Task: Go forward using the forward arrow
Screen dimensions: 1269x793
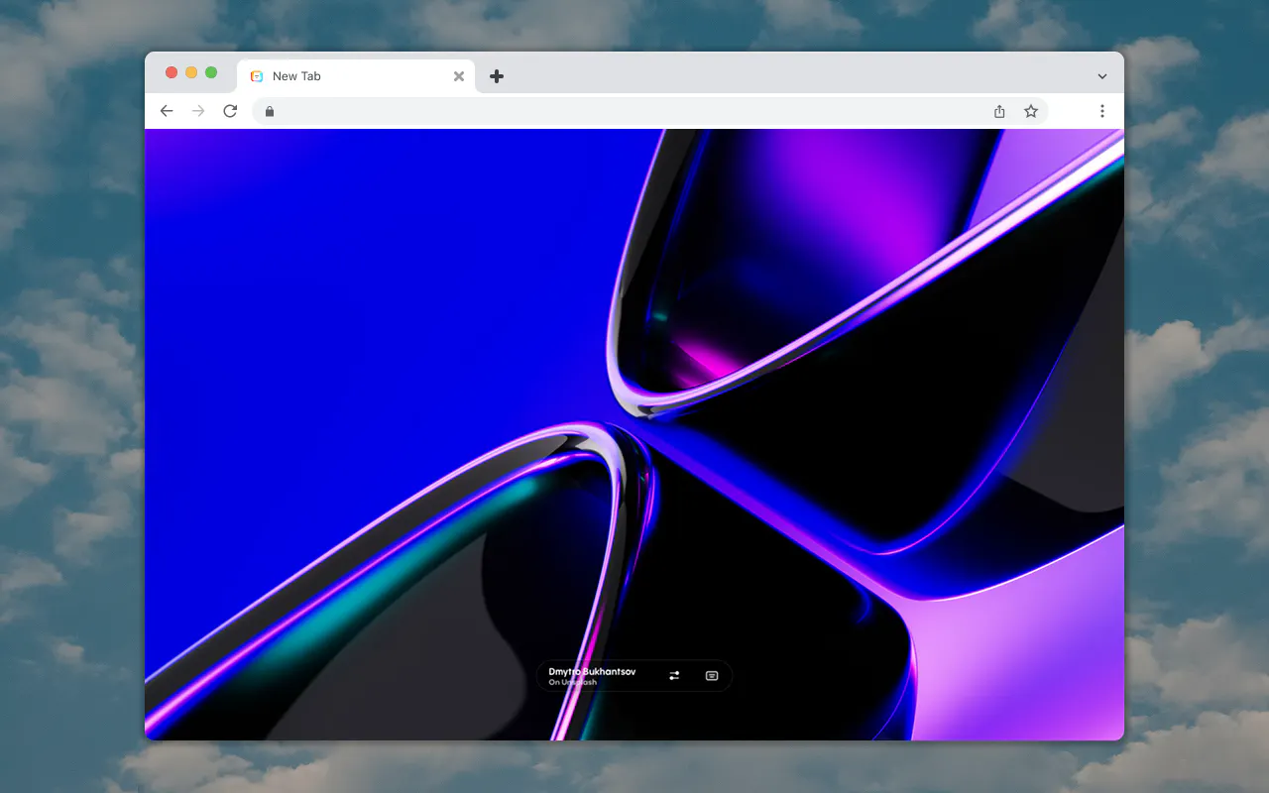Action: 198,111
